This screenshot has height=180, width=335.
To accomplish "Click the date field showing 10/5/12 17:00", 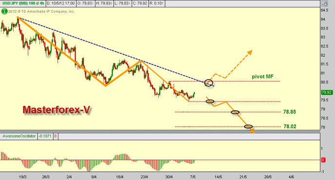I will (61, 3).
